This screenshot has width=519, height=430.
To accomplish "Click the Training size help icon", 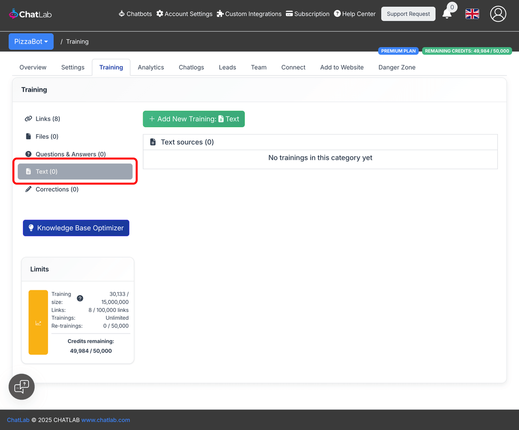I will [x=80, y=298].
